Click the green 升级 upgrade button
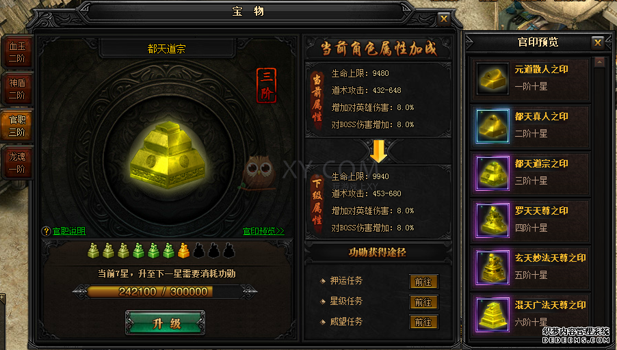This screenshot has width=617, height=350. click(x=166, y=323)
